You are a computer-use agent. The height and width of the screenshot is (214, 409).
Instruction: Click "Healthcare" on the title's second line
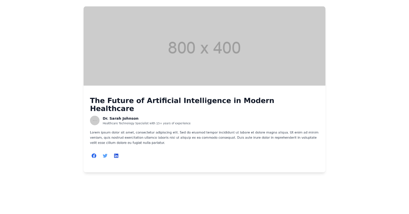click(112, 109)
